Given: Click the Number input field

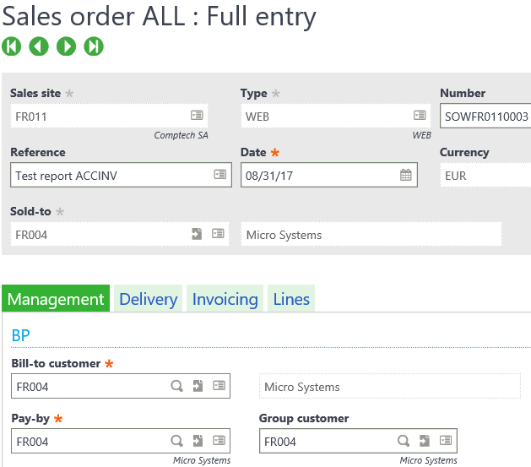Looking at the screenshot, I should pyautogui.click(x=485, y=116).
